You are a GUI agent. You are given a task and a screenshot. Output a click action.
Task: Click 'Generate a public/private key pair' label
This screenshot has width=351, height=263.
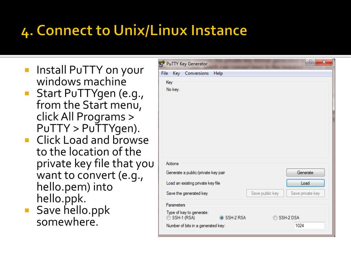[x=195, y=173]
